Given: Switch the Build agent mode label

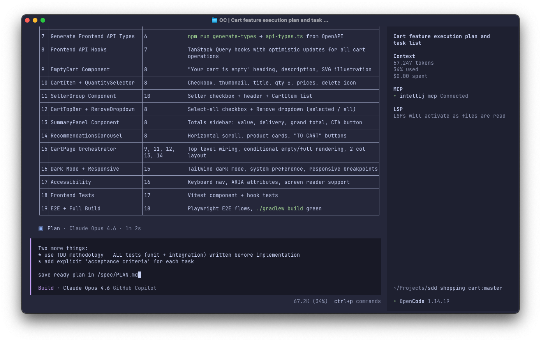Looking at the screenshot, I should [x=46, y=288].
